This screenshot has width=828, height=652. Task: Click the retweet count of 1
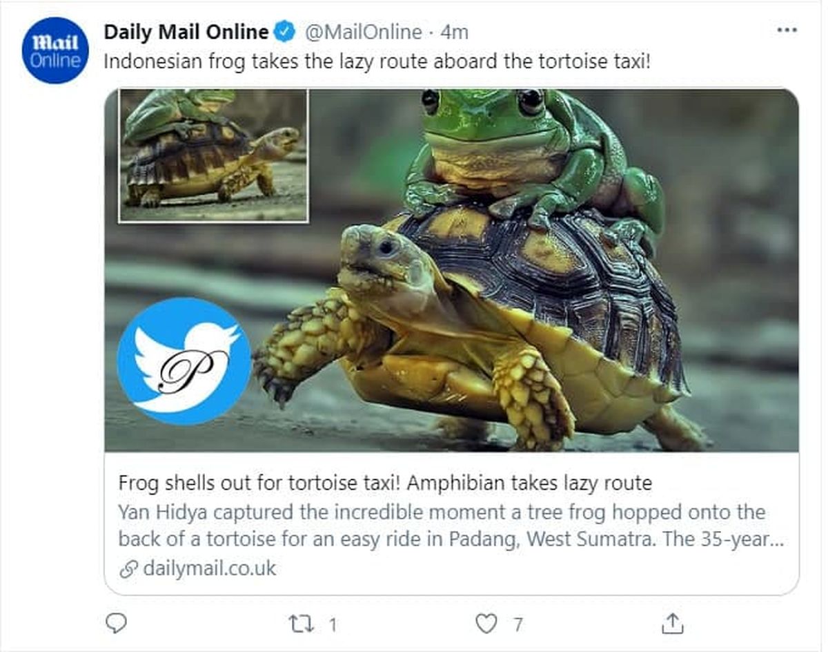pos(333,625)
